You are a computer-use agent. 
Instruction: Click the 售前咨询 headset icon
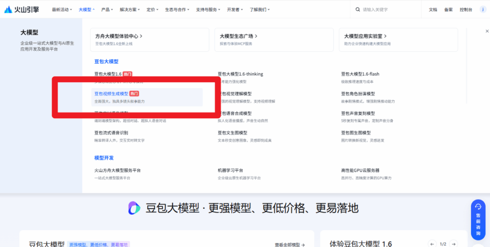point(478,207)
